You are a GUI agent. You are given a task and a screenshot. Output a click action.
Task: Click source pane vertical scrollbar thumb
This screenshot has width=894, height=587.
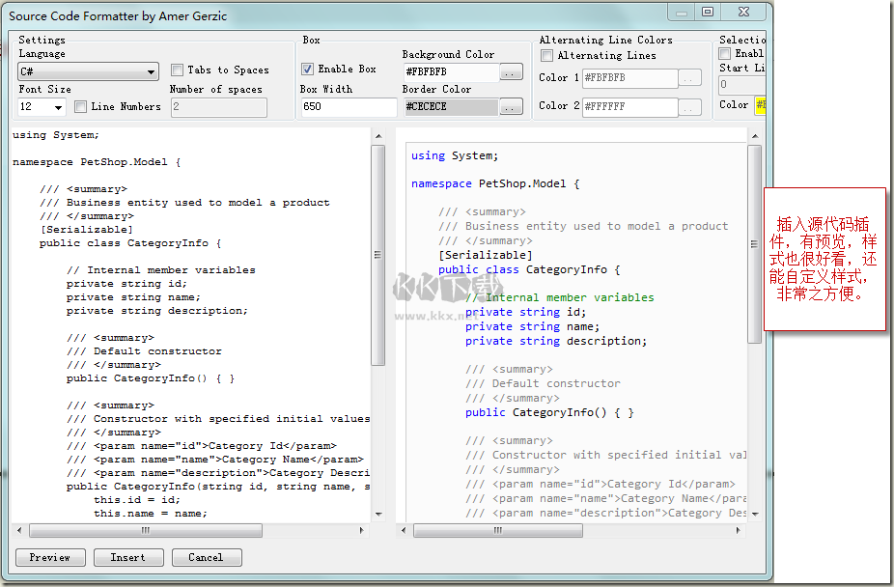[x=378, y=255]
